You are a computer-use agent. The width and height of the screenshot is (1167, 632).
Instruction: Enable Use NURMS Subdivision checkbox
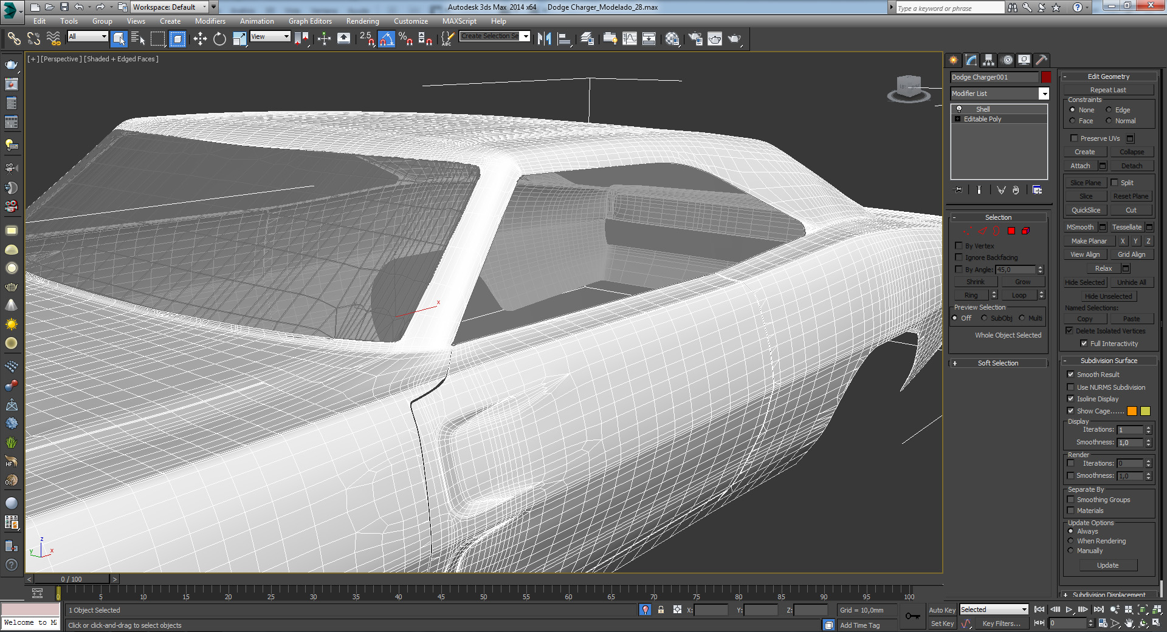point(1070,387)
